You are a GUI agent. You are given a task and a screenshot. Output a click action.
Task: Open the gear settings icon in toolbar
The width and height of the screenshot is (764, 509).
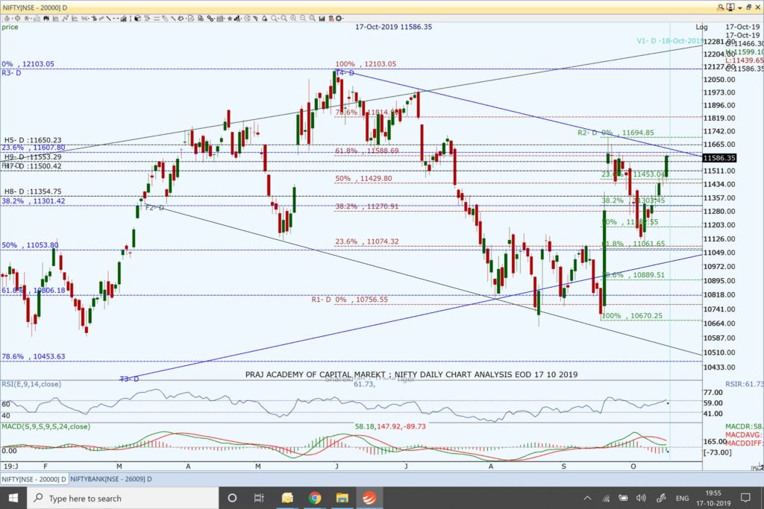[339, 19]
